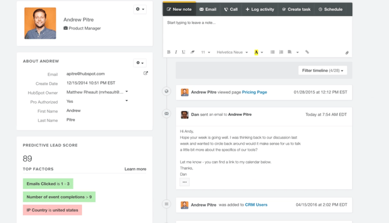Attach a file using the paperclip icon
The image size is (389, 223).
click(x=347, y=52)
